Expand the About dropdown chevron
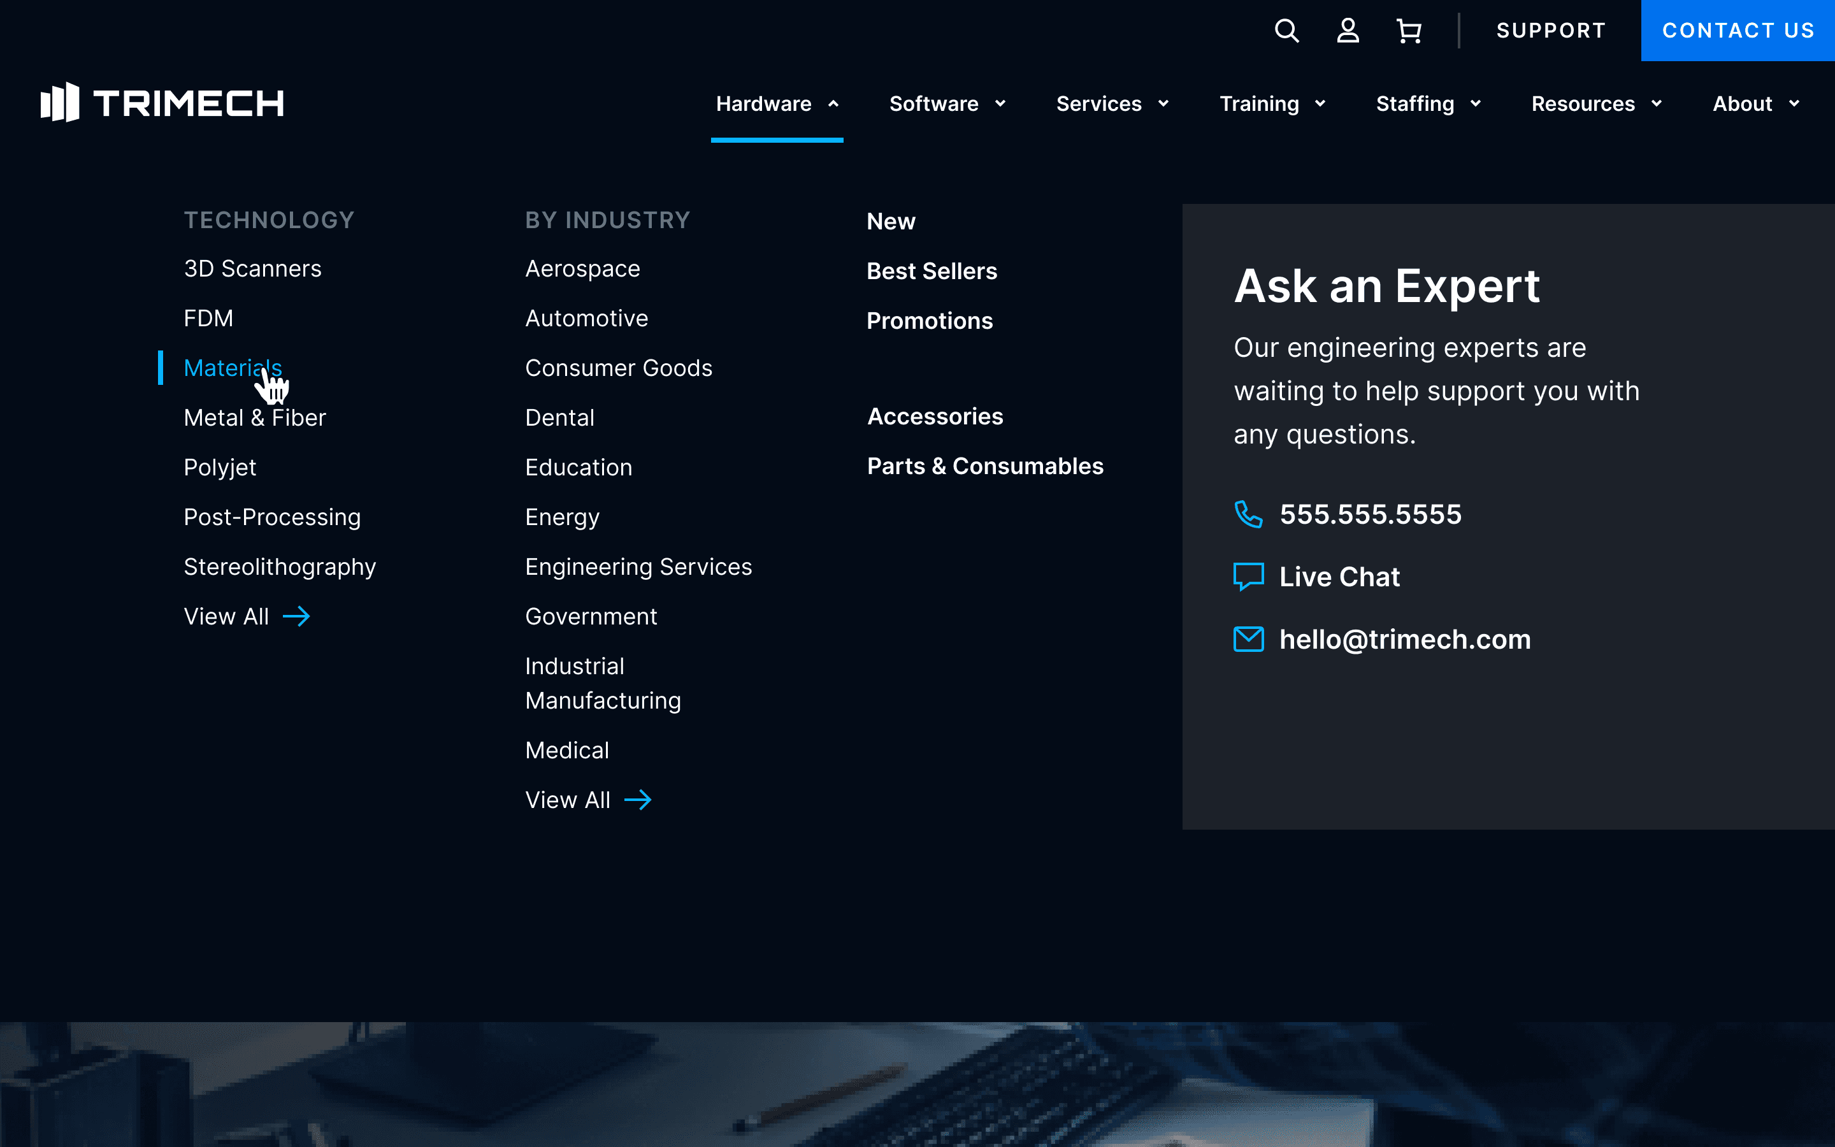1835x1147 pixels. [x=1794, y=104]
